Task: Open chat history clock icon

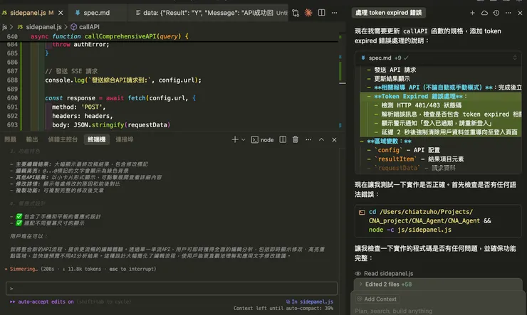Action: tap(496, 13)
